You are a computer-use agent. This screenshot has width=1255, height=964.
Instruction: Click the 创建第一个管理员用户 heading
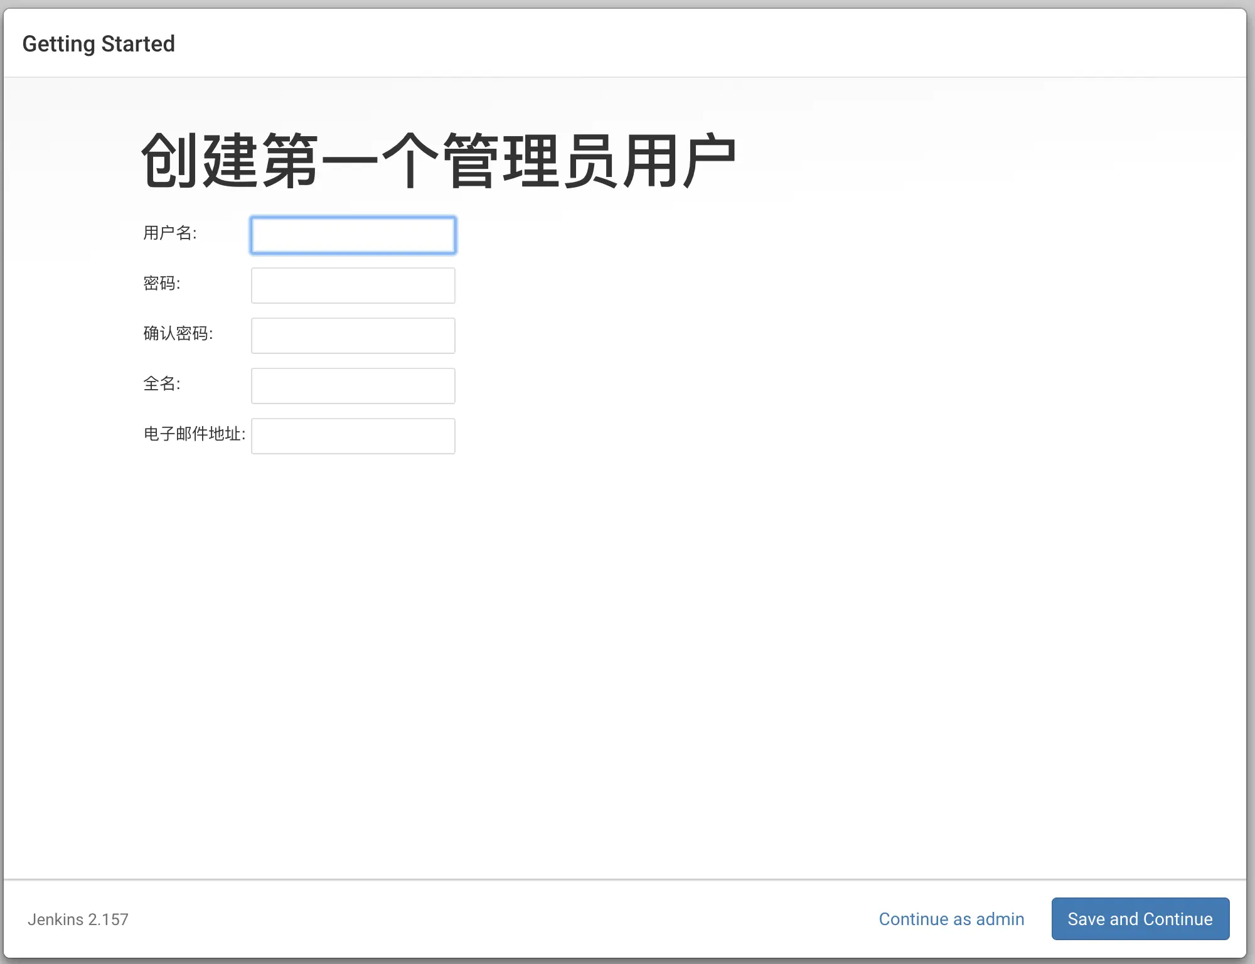pyautogui.click(x=438, y=161)
